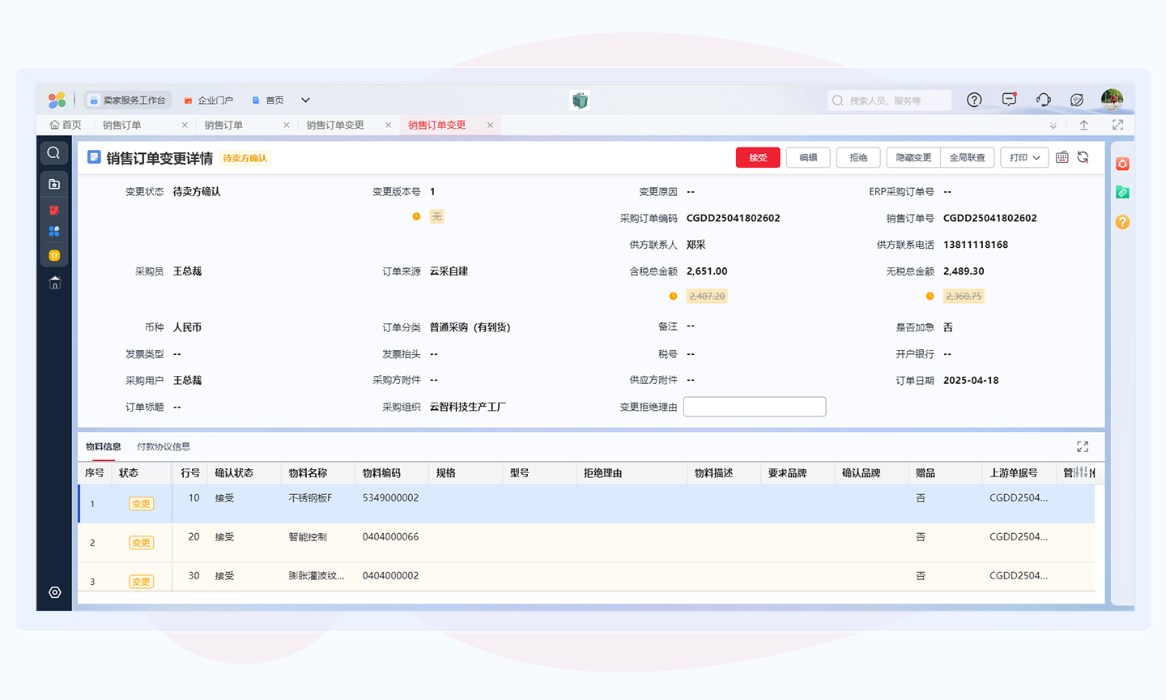This screenshot has width=1166, height=700.
Task: Click the red 接受 accept button
Action: coord(757,157)
